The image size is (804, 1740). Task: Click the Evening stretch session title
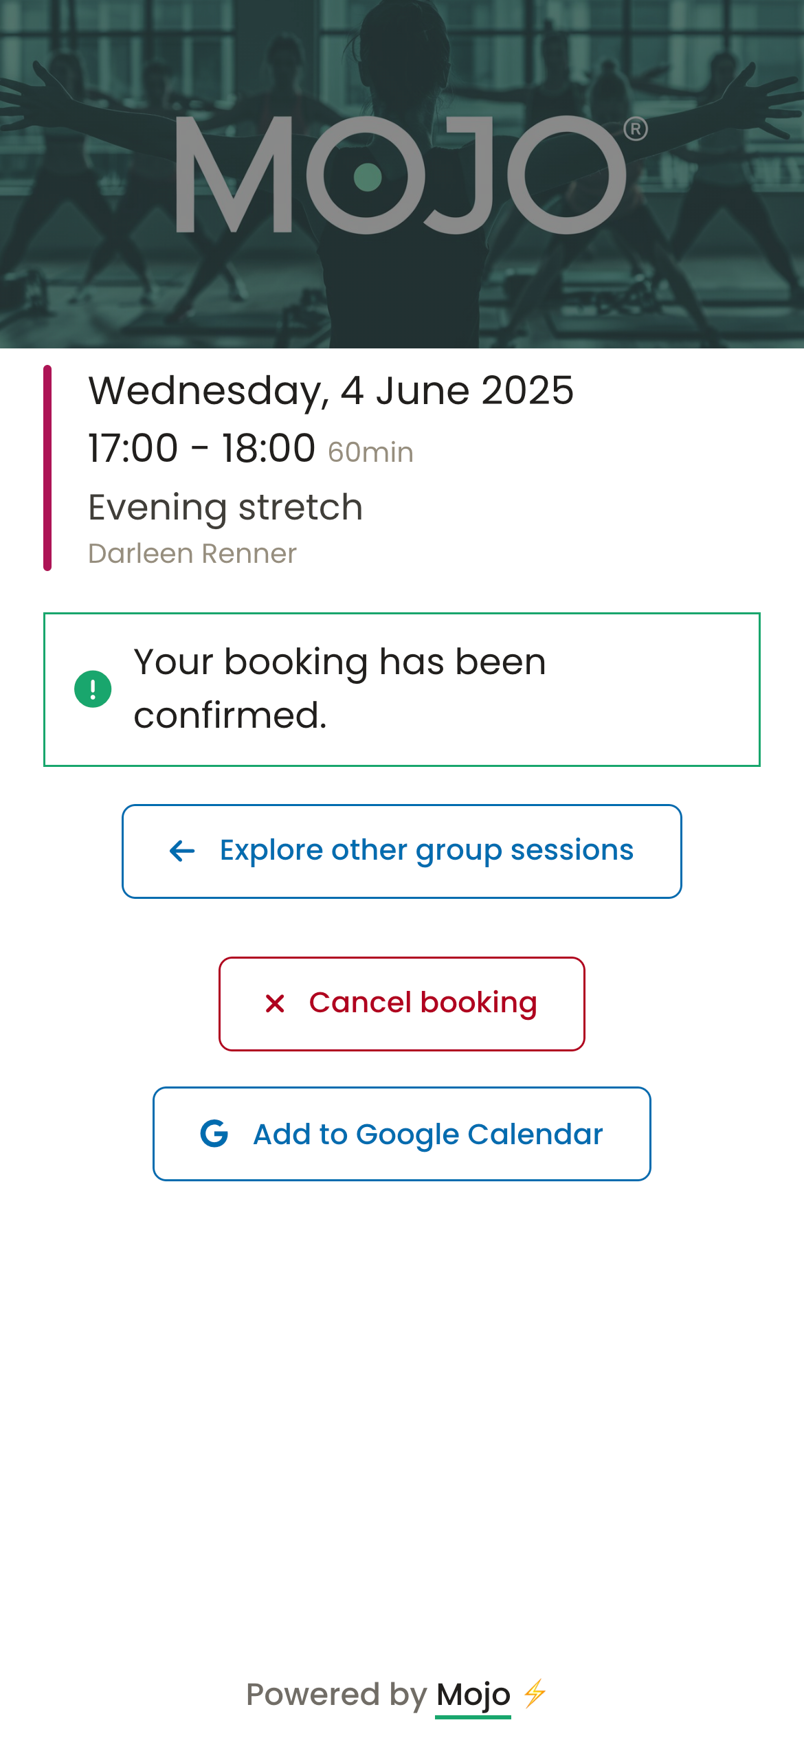click(225, 507)
